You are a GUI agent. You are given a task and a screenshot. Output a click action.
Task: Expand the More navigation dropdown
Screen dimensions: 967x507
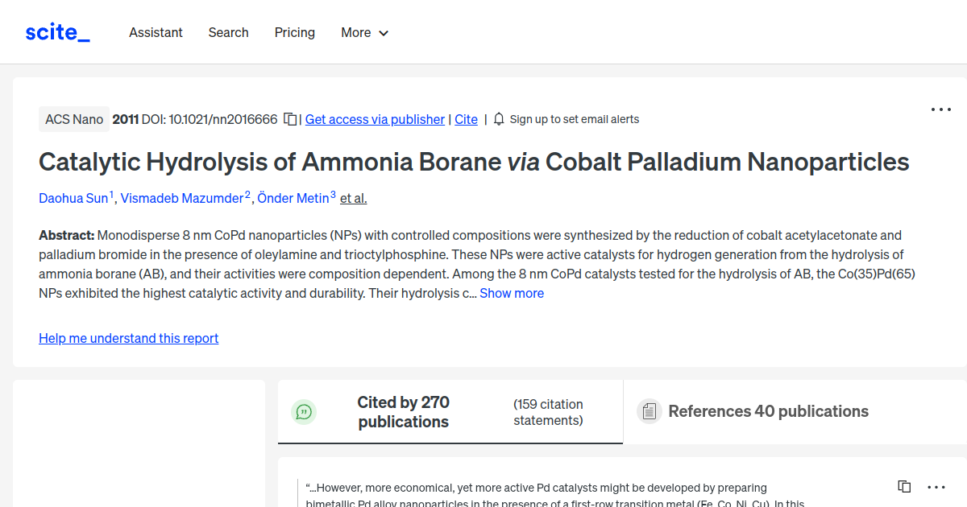tap(364, 32)
